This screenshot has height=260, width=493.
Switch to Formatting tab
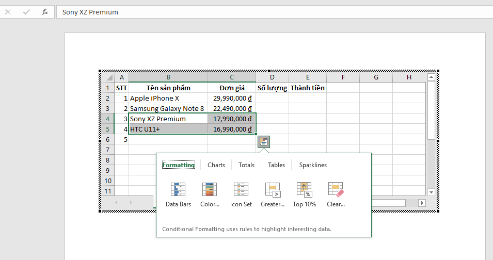click(179, 165)
